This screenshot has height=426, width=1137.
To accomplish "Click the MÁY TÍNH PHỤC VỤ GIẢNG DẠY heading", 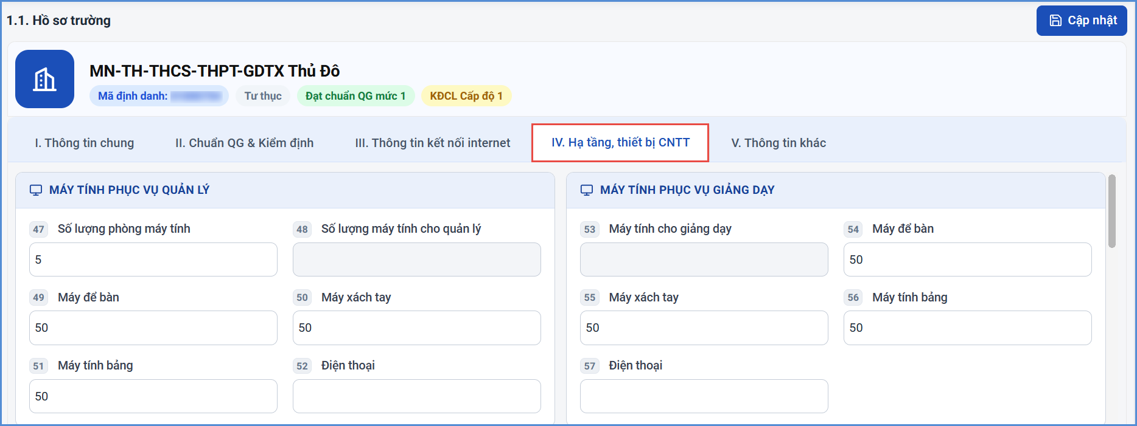I will pos(687,190).
